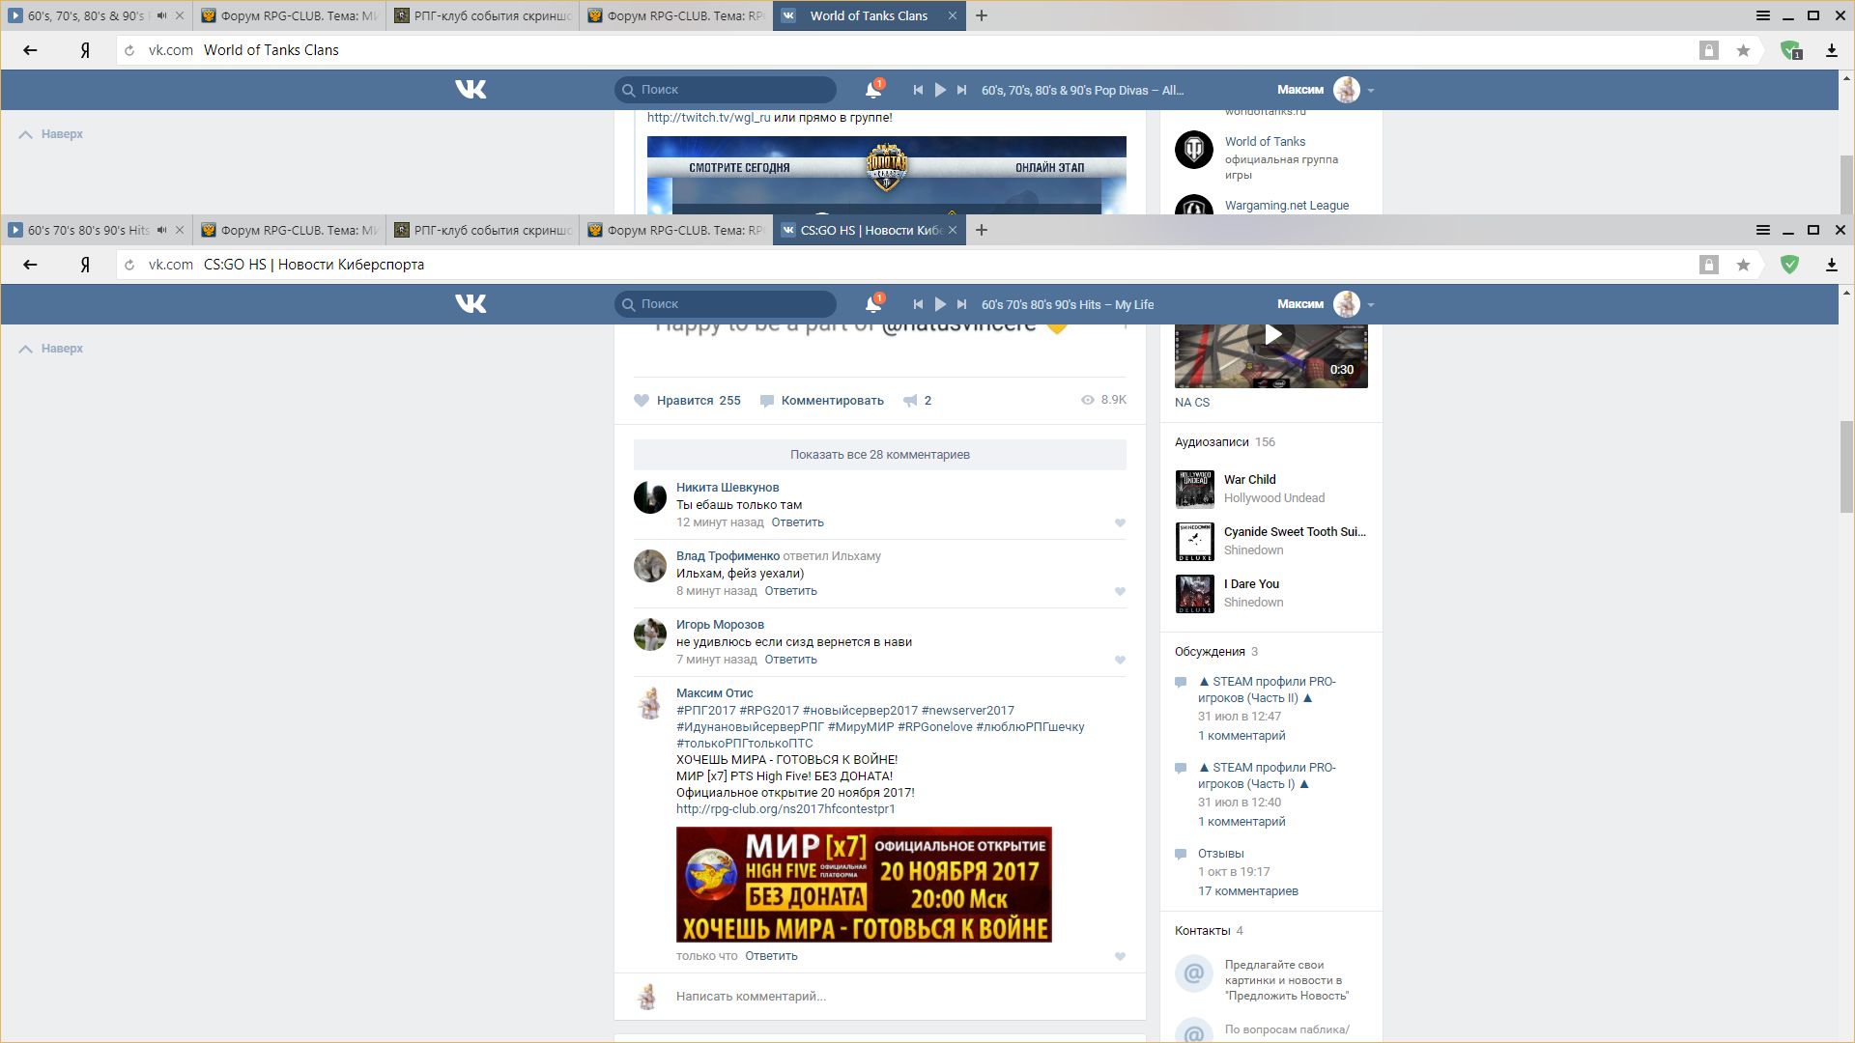Like Игорь Морозов's comment heart
Screen dimensions: 1855x1043
tap(1120, 660)
